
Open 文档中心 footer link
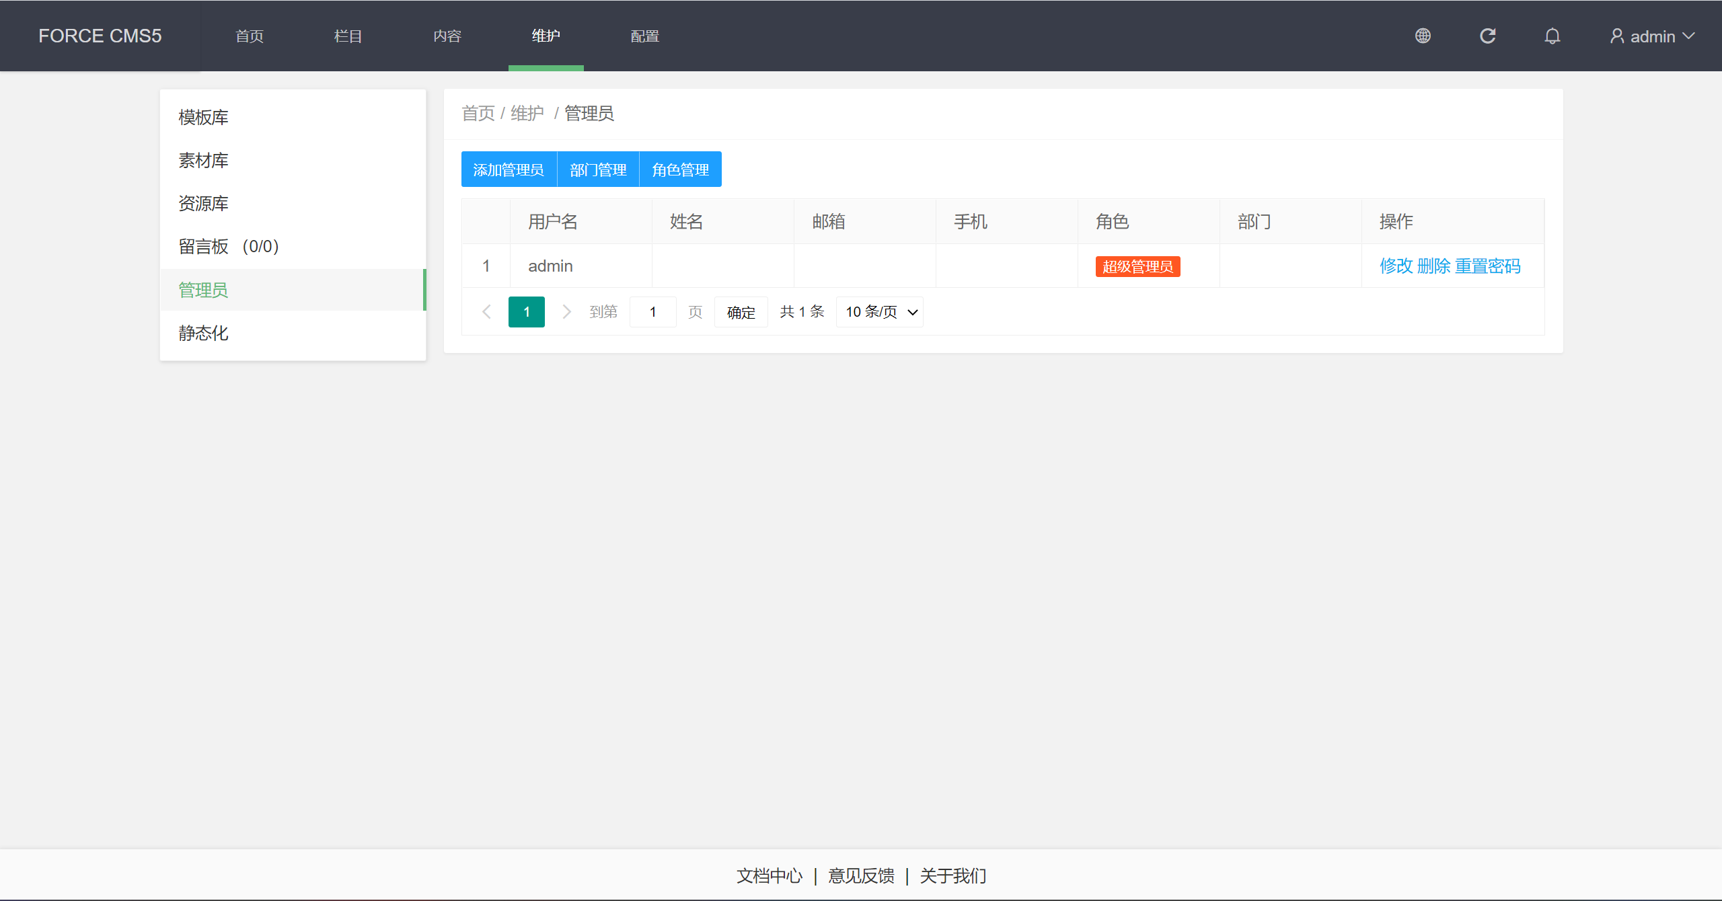(770, 875)
